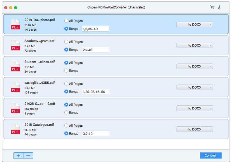Select the file name 21428_S...eb-1 2.pdf
Screen dimensions: 231x164
[x=40, y=104]
